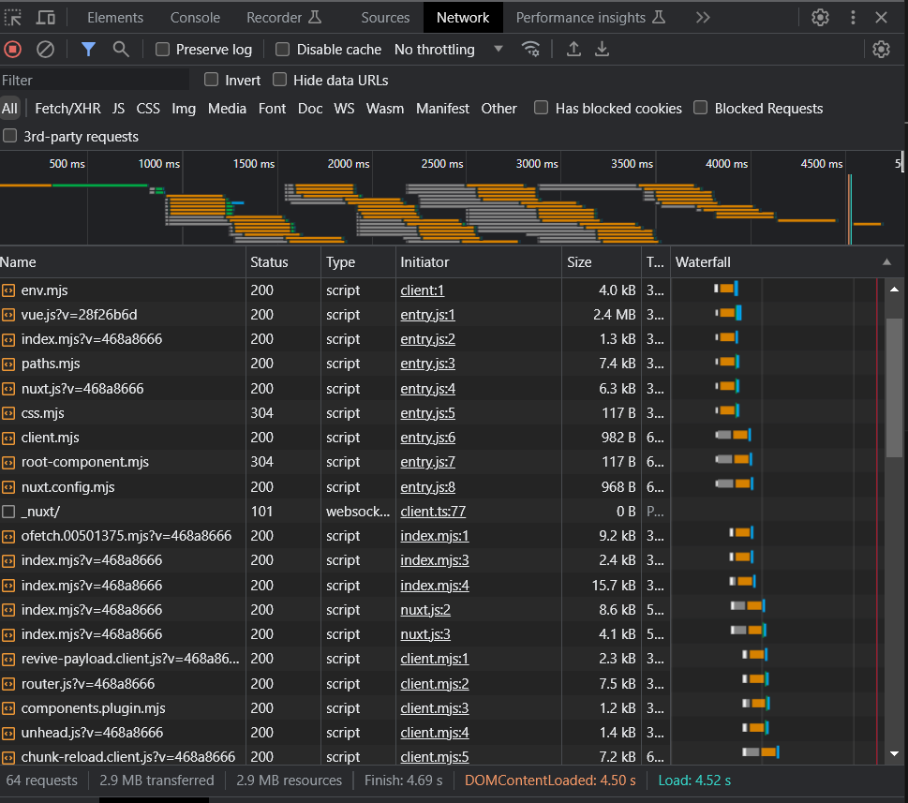Clear the network log

(x=45, y=49)
